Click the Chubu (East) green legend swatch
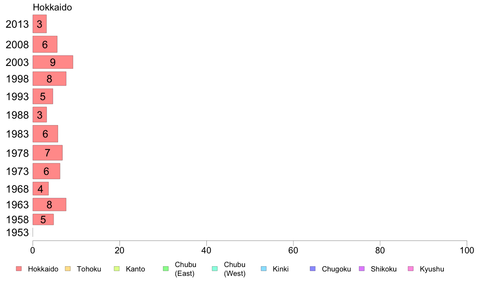478x296 pixels. click(x=166, y=269)
